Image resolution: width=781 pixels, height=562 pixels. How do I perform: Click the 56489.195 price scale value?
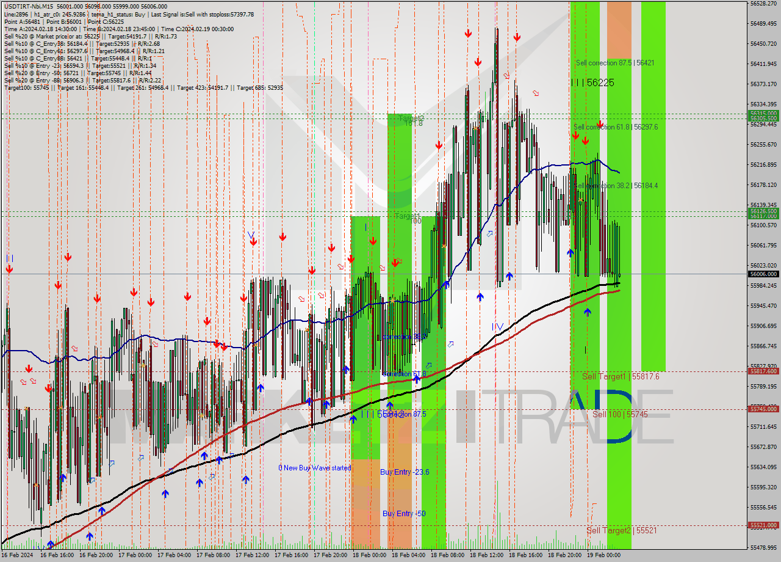click(x=763, y=23)
